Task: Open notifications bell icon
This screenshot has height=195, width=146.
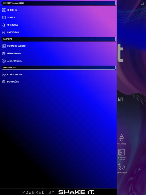Action: click(143, 3)
